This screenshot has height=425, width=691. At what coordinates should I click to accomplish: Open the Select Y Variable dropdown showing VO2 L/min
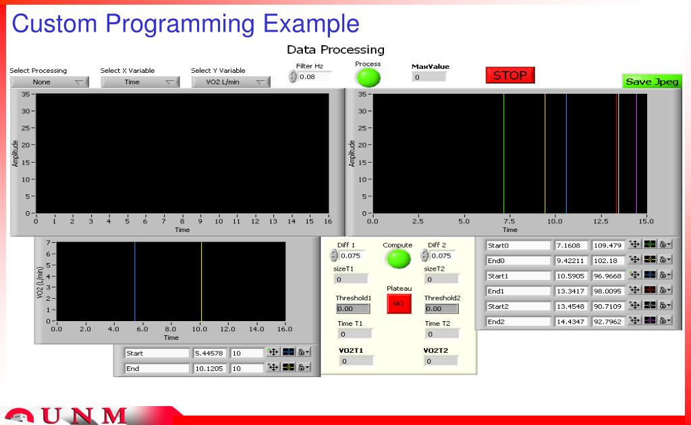pos(231,82)
